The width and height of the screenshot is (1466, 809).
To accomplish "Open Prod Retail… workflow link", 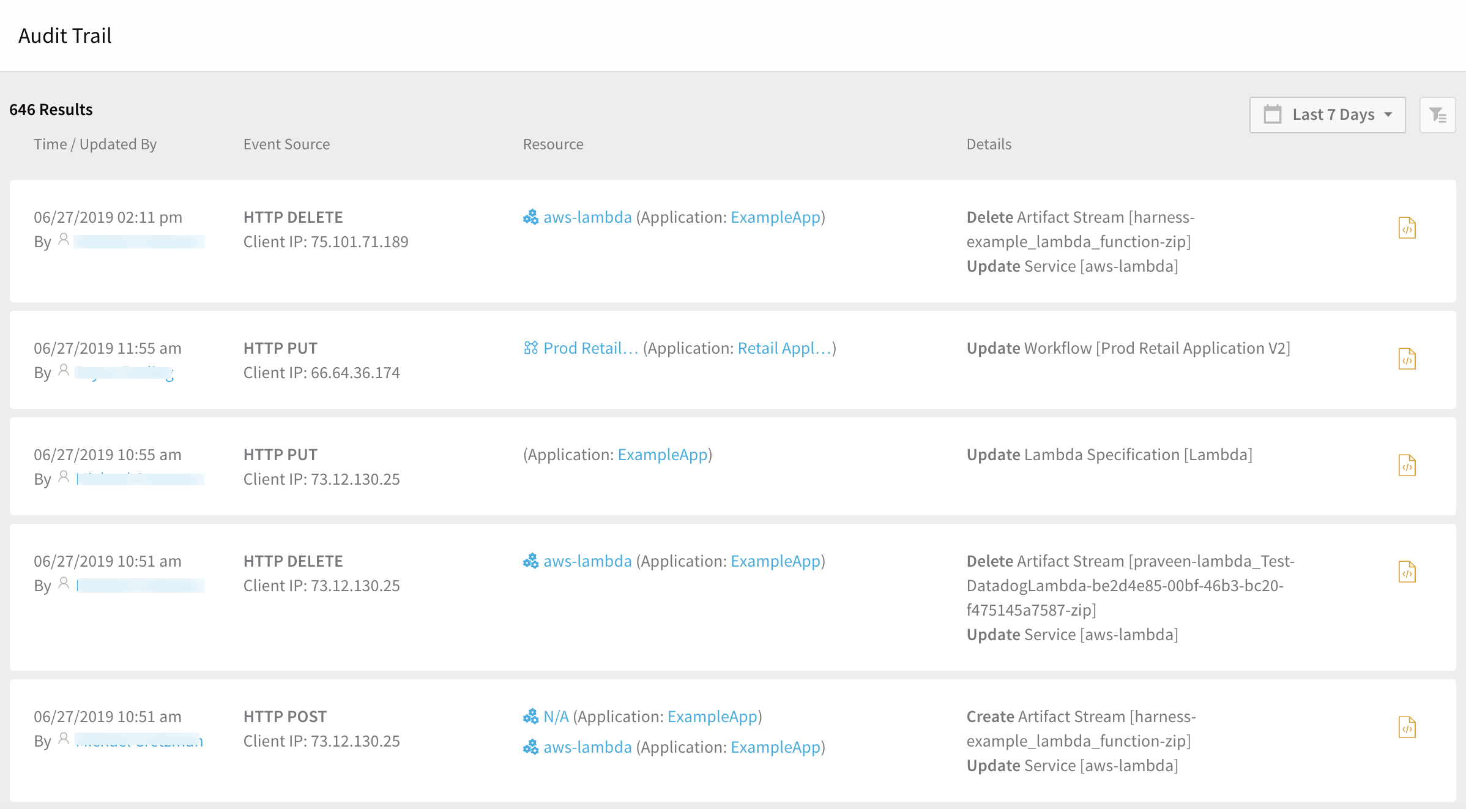I will (x=591, y=348).
